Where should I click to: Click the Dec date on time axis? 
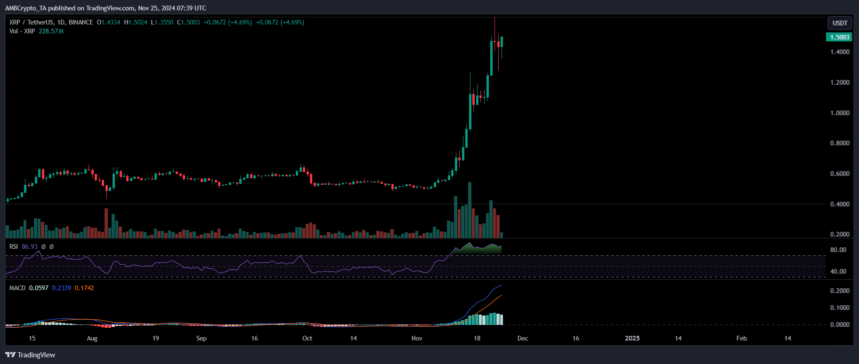(x=523, y=338)
